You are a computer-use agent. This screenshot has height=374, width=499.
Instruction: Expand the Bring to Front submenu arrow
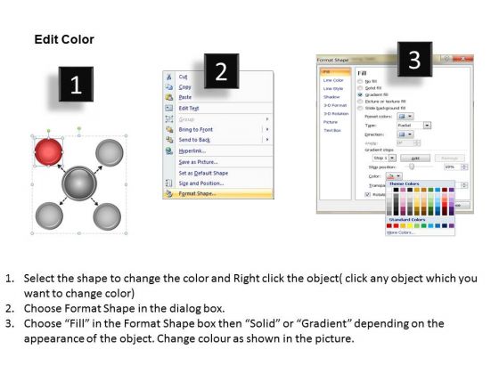[x=267, y=129]
